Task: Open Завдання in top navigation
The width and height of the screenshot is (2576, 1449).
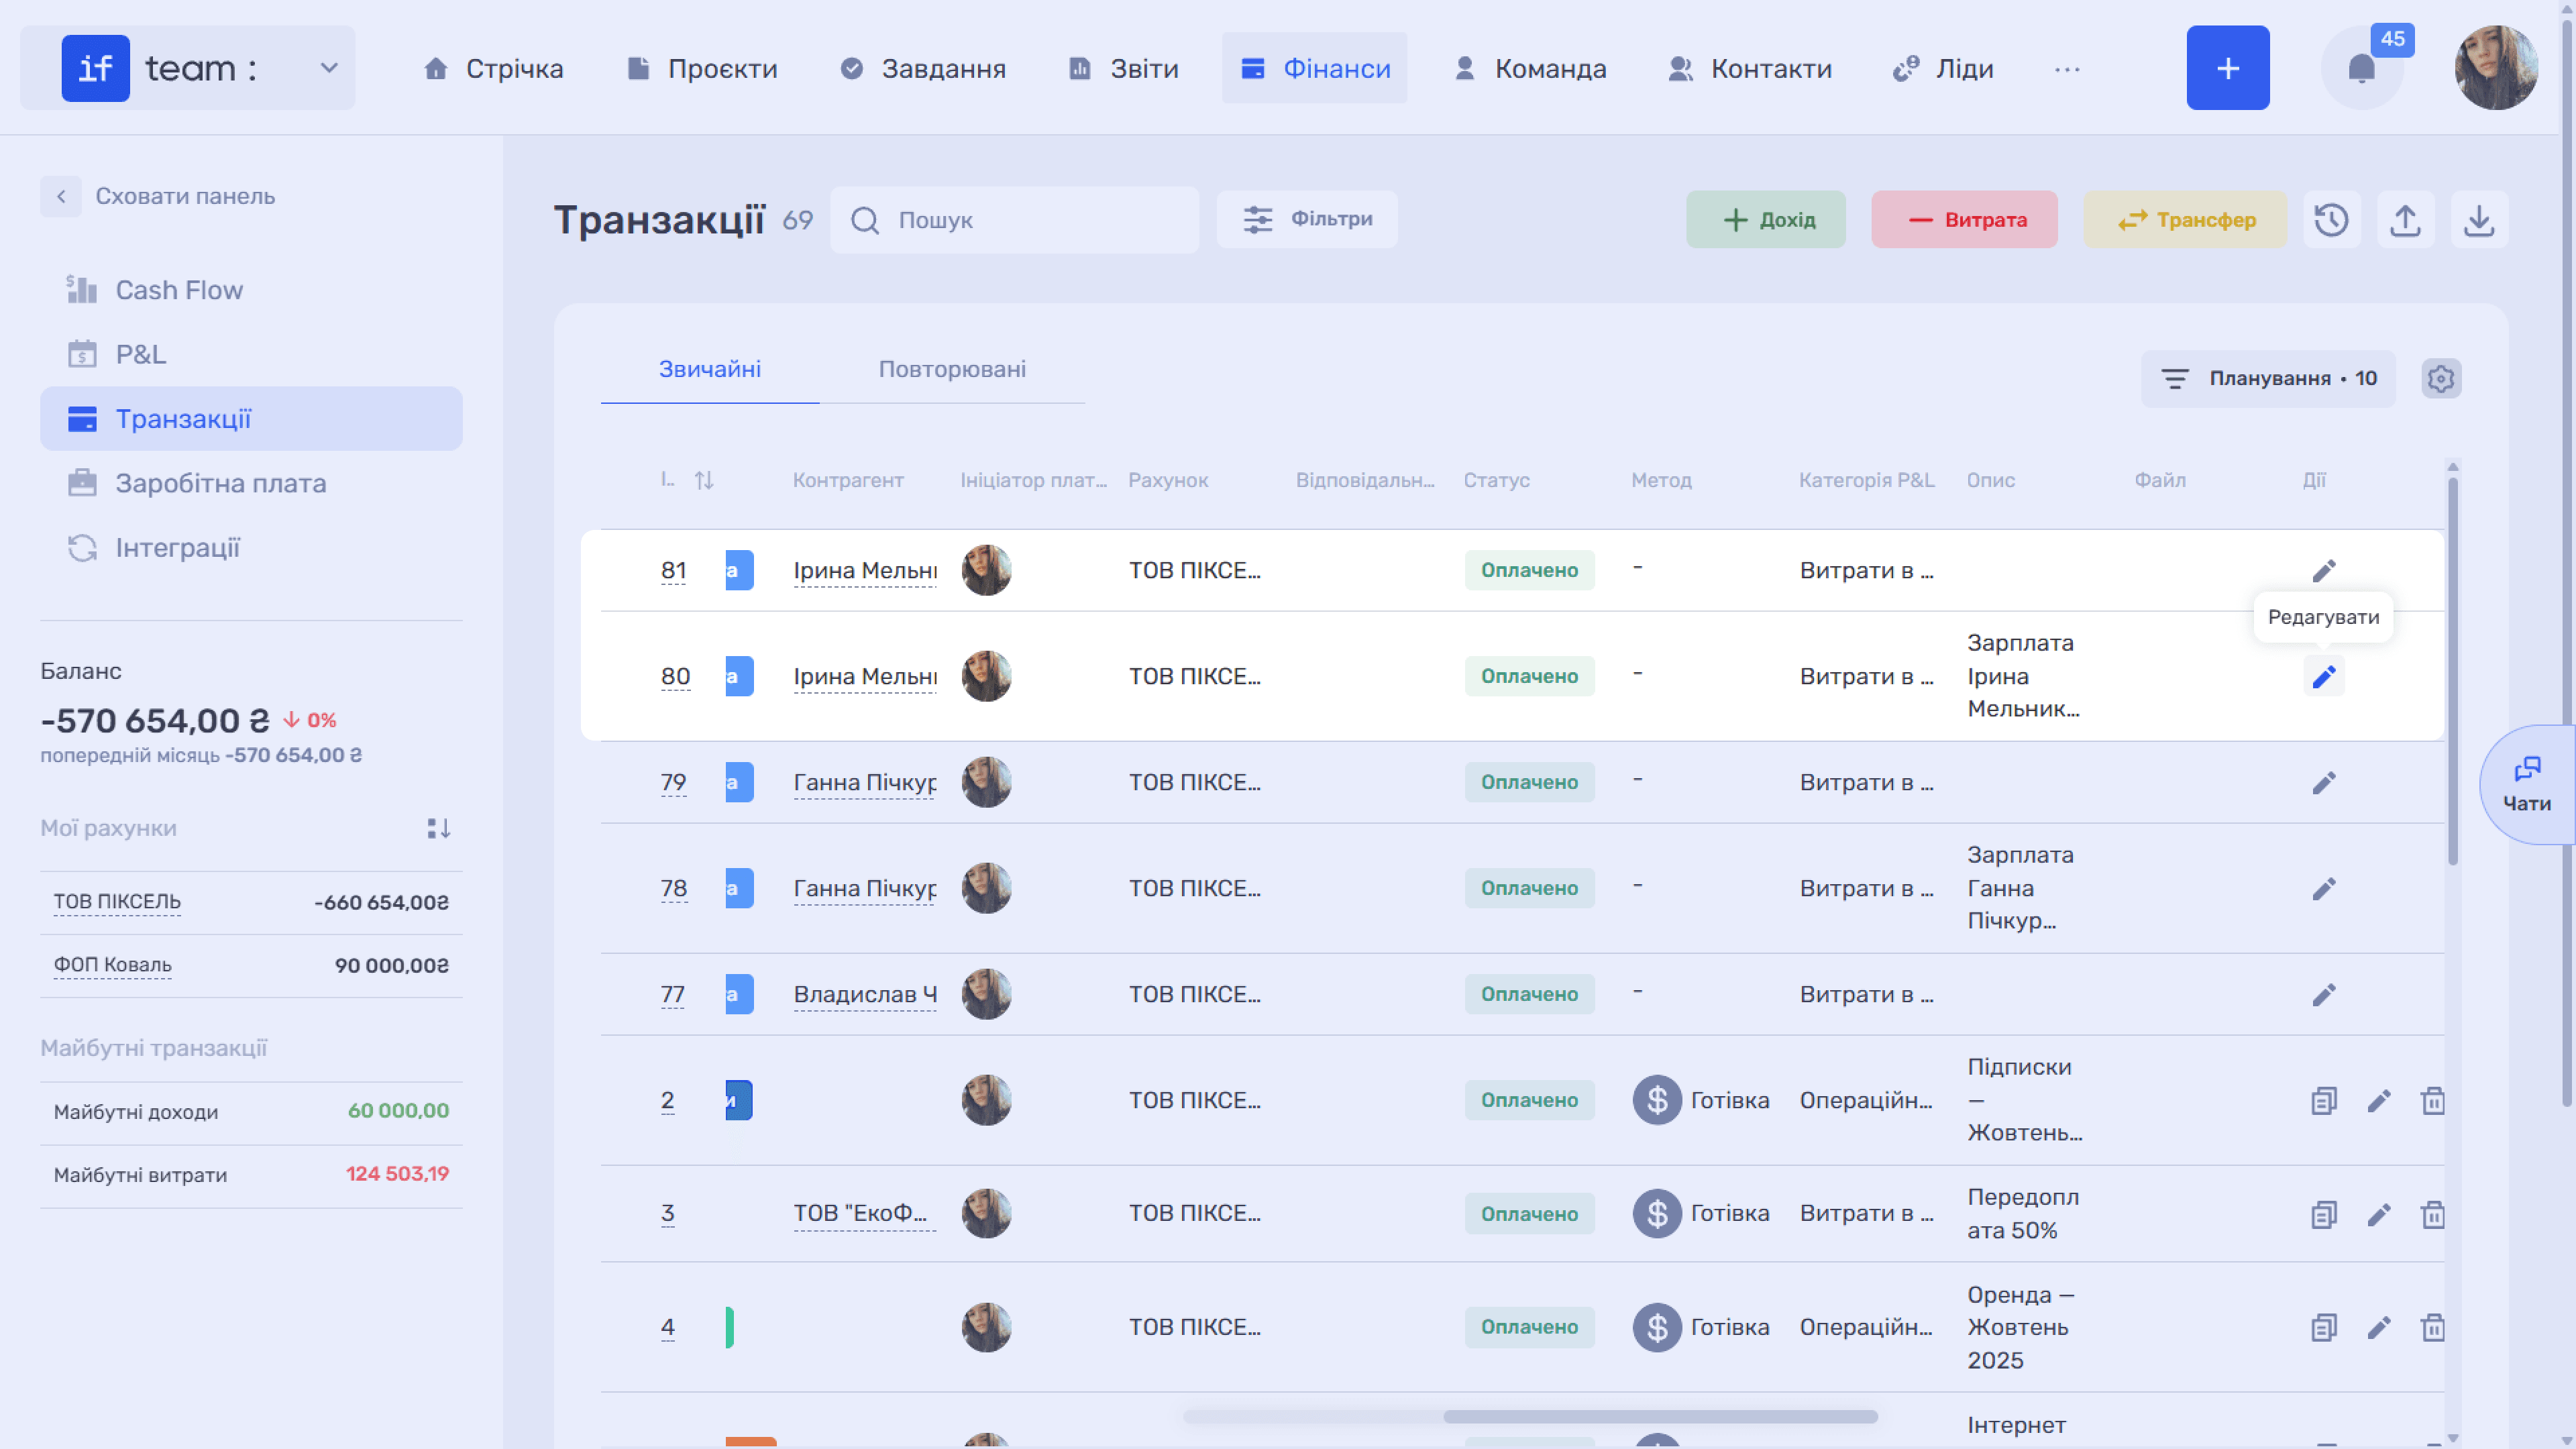Action: coord(923,68)
